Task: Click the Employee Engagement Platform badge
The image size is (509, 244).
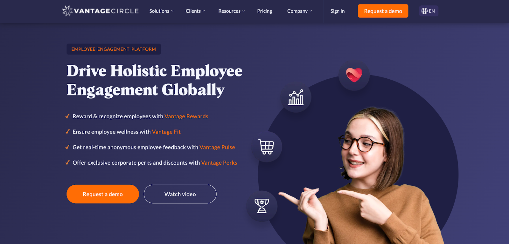Action: (114, 49)
